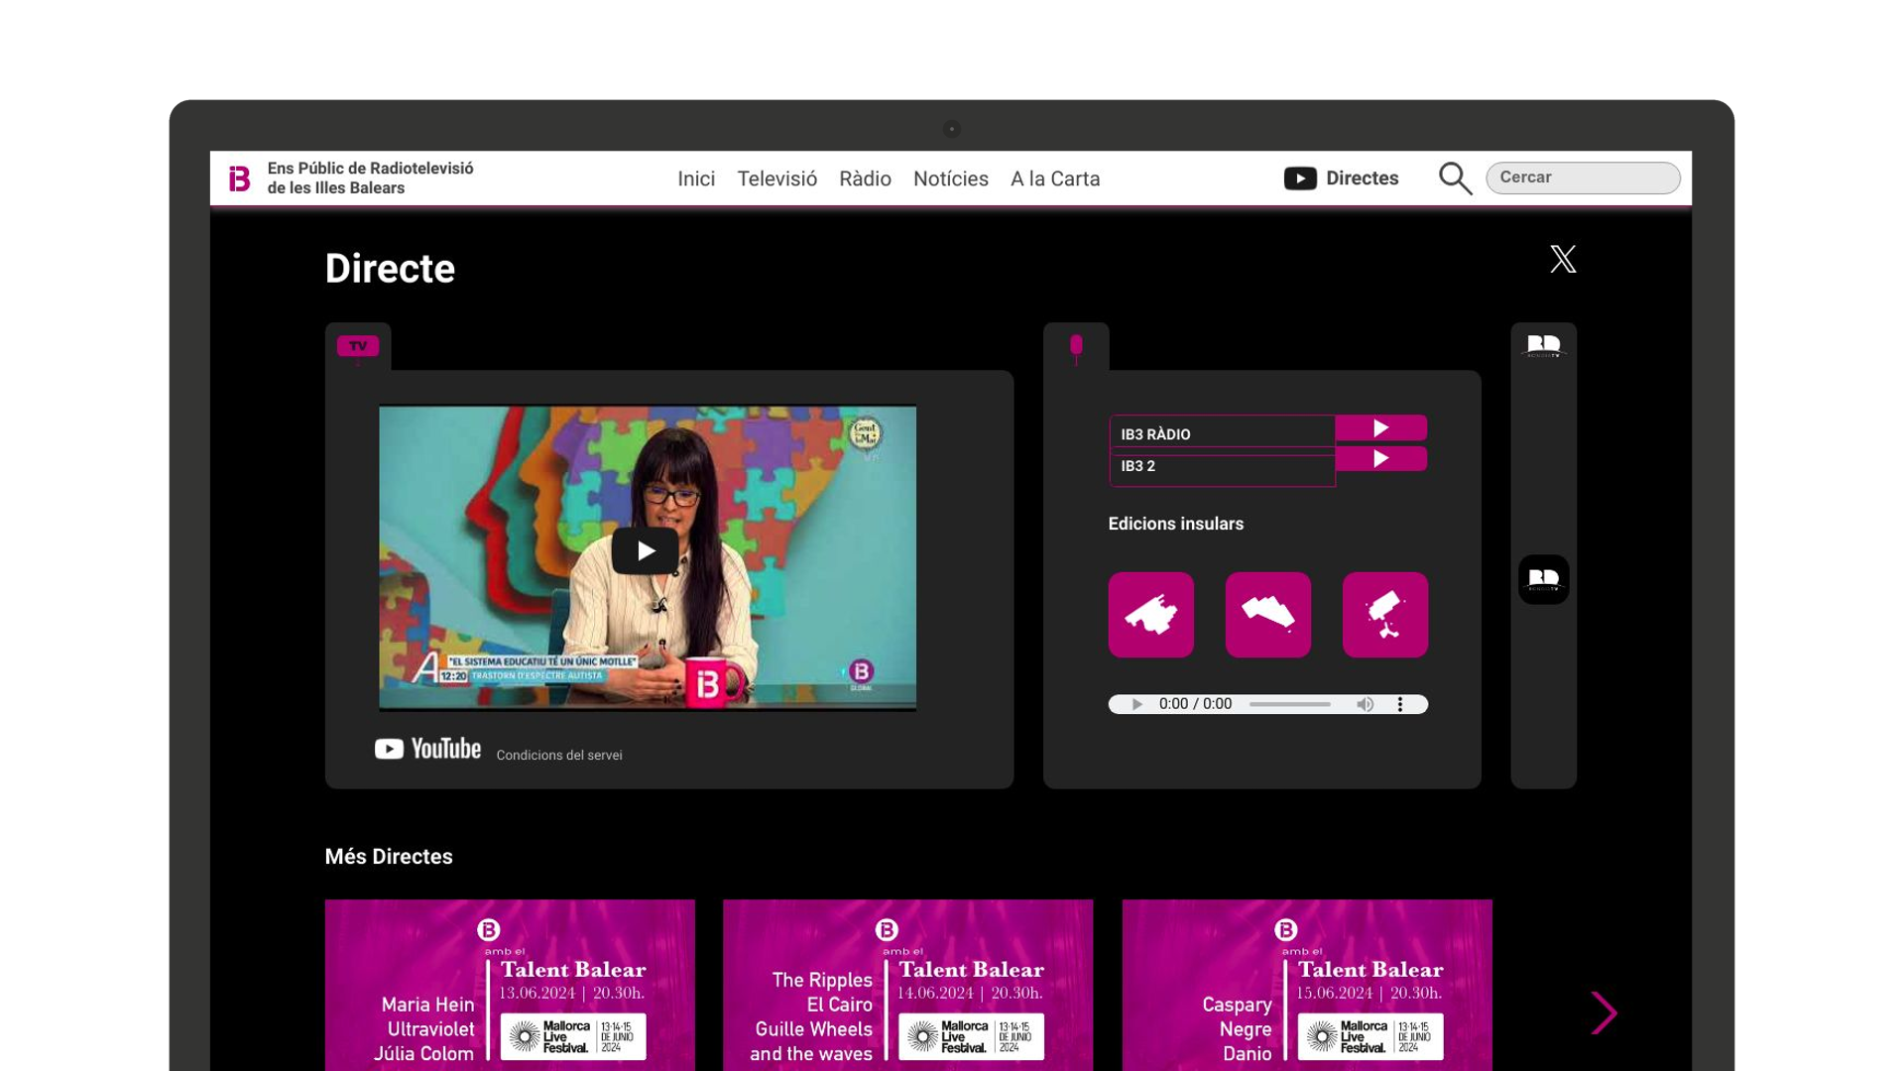The image size is (1904, 1071).
Task: Select the Menorca island edition icon
Action: pos(1268,615)
